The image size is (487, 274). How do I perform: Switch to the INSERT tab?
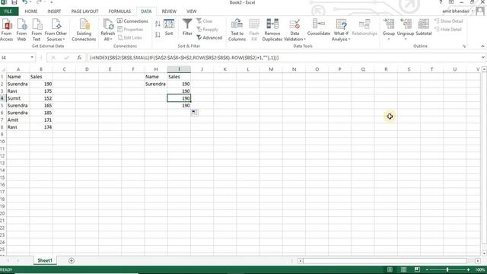coord(54,11)
